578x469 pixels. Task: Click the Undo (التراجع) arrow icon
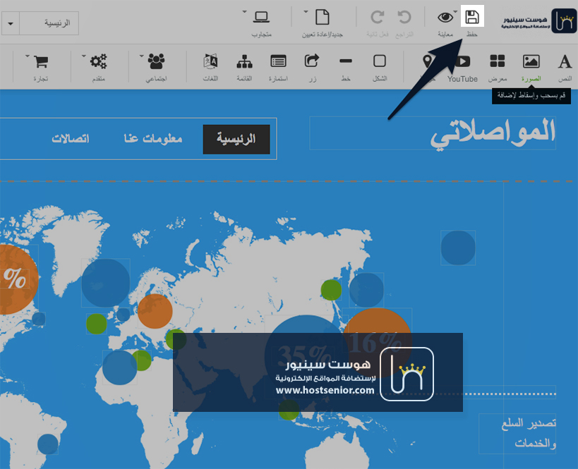[404, 18]
